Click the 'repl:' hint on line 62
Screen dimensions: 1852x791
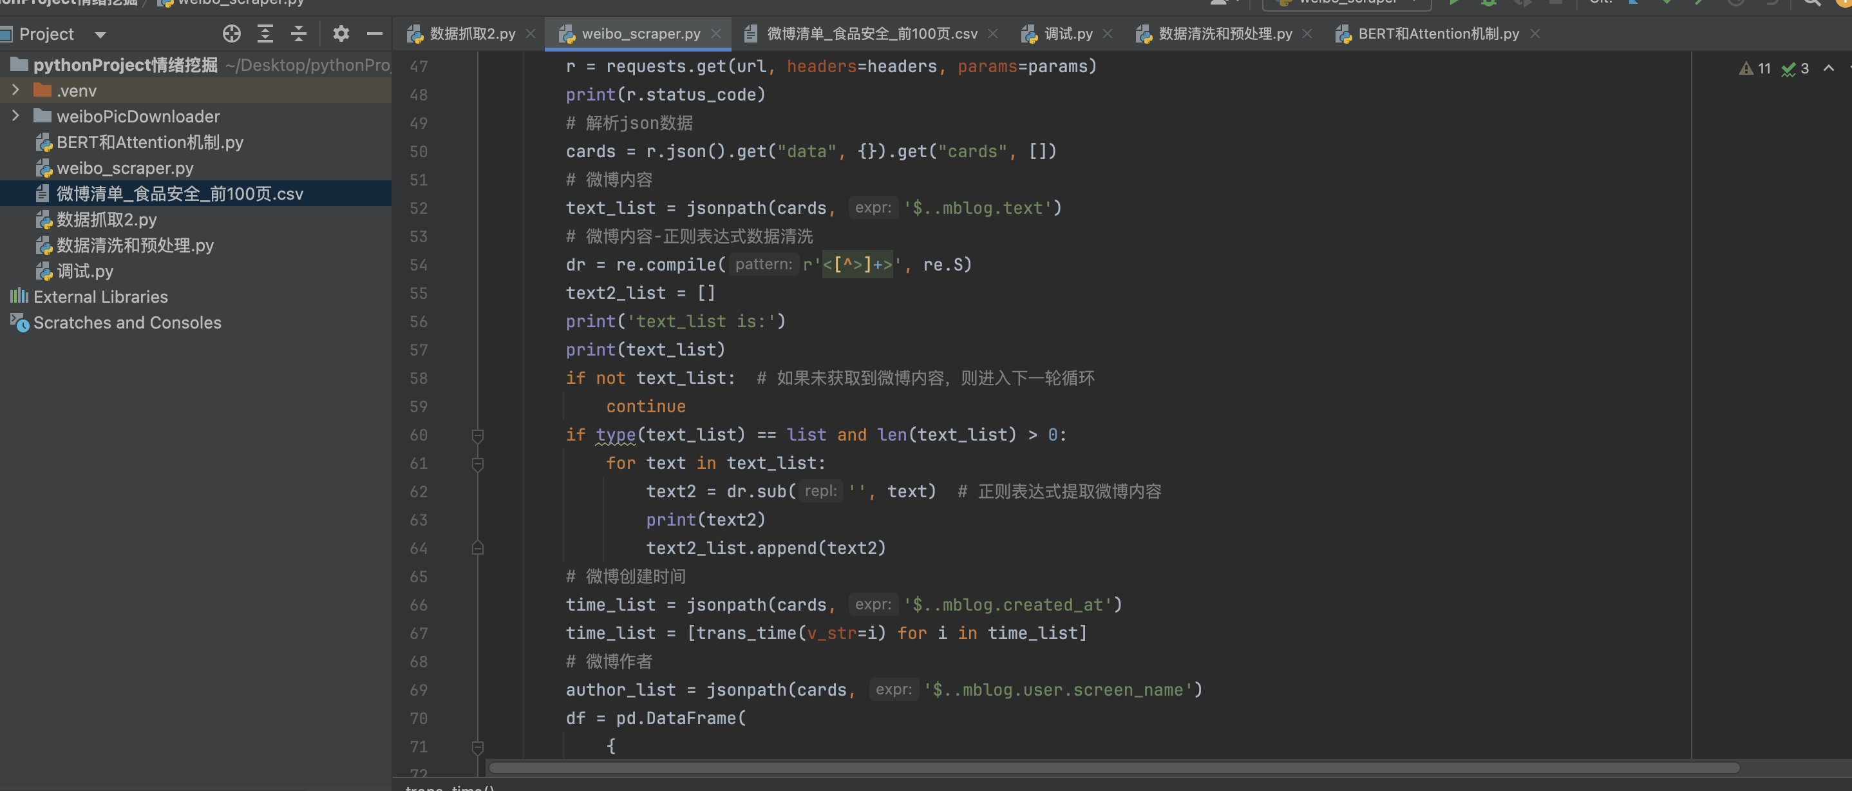(820, 491)
